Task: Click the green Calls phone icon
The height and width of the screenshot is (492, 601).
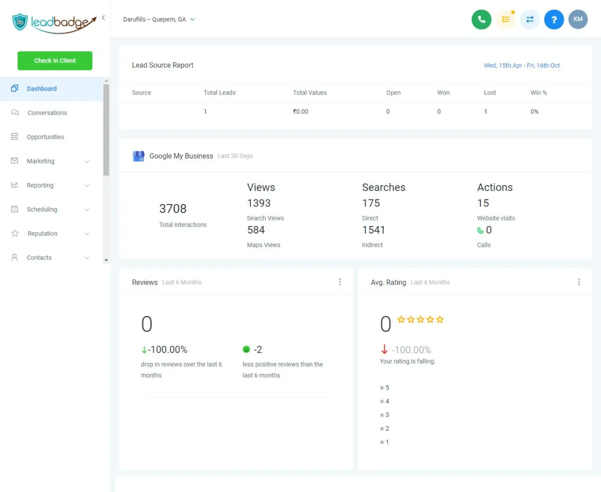Action: (x=480, y=230)
